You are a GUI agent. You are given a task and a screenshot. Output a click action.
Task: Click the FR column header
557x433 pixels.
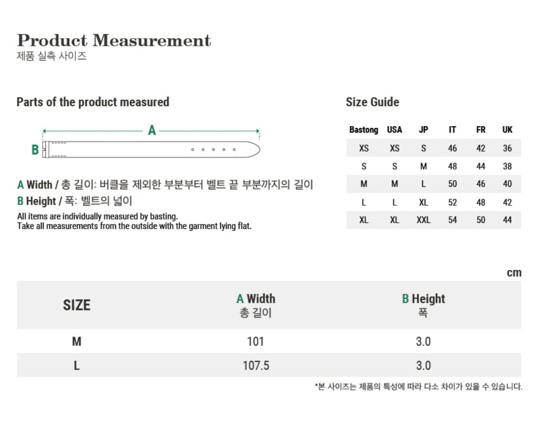pos(481,130)
